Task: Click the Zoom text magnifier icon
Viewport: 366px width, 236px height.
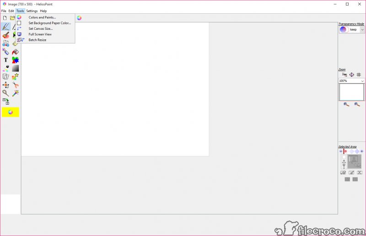Action: pyautogui.click(x=344, y=75)
